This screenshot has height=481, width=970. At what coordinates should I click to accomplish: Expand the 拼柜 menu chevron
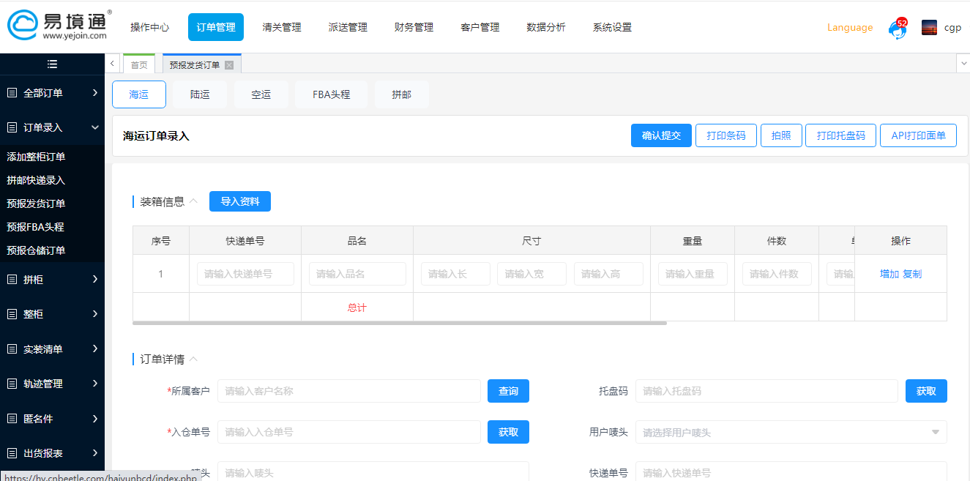click(95, 279)
